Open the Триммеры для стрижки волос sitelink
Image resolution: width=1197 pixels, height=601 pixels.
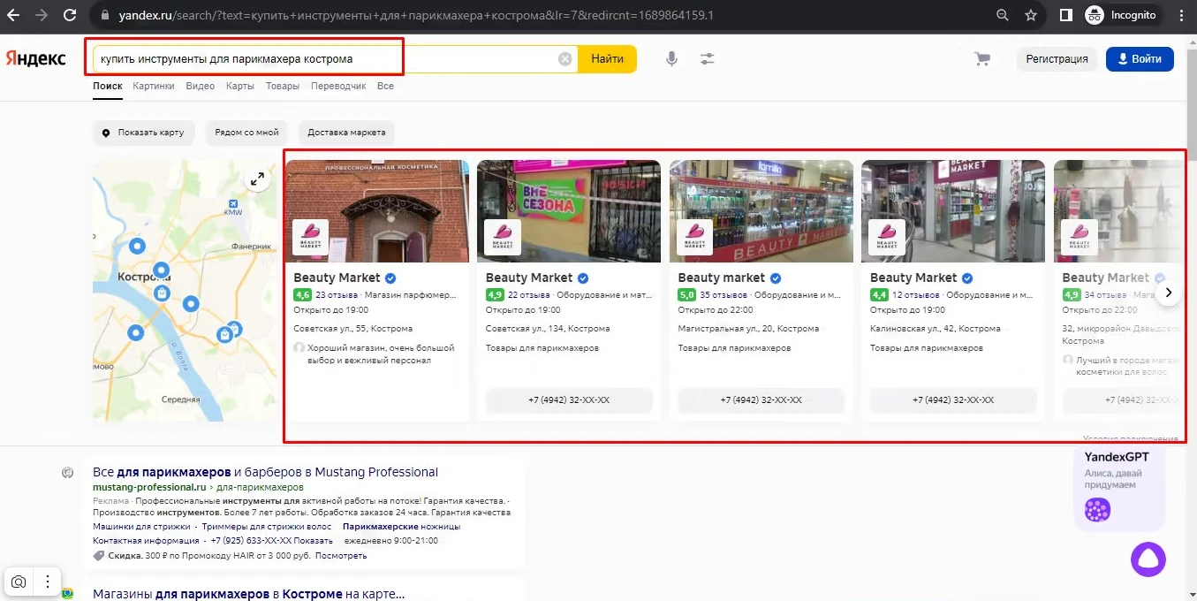[266, 526]
